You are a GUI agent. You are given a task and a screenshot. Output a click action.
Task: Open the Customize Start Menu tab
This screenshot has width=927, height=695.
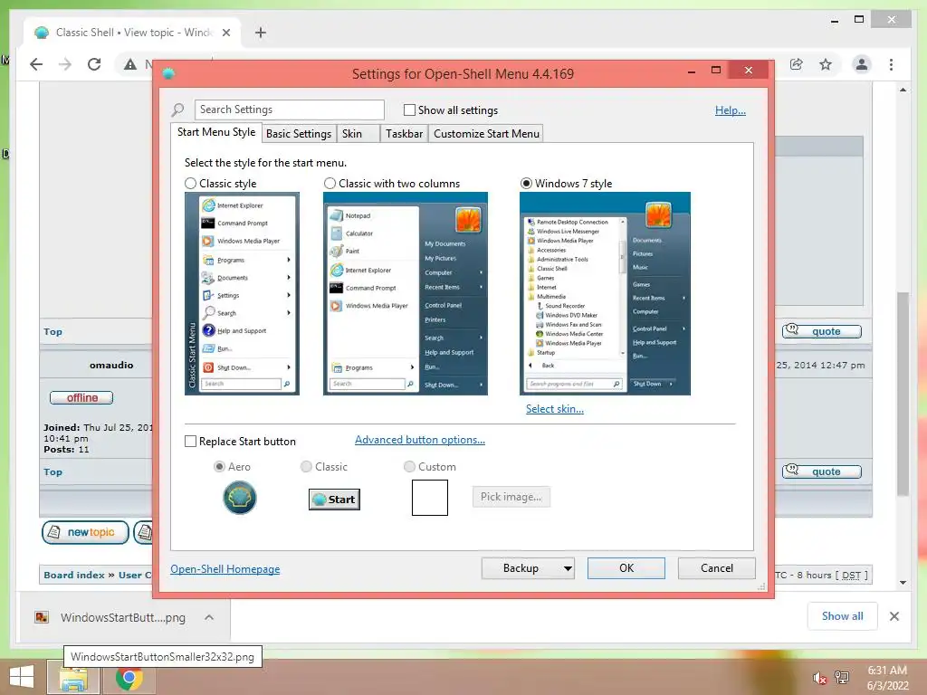pos(486,134)
